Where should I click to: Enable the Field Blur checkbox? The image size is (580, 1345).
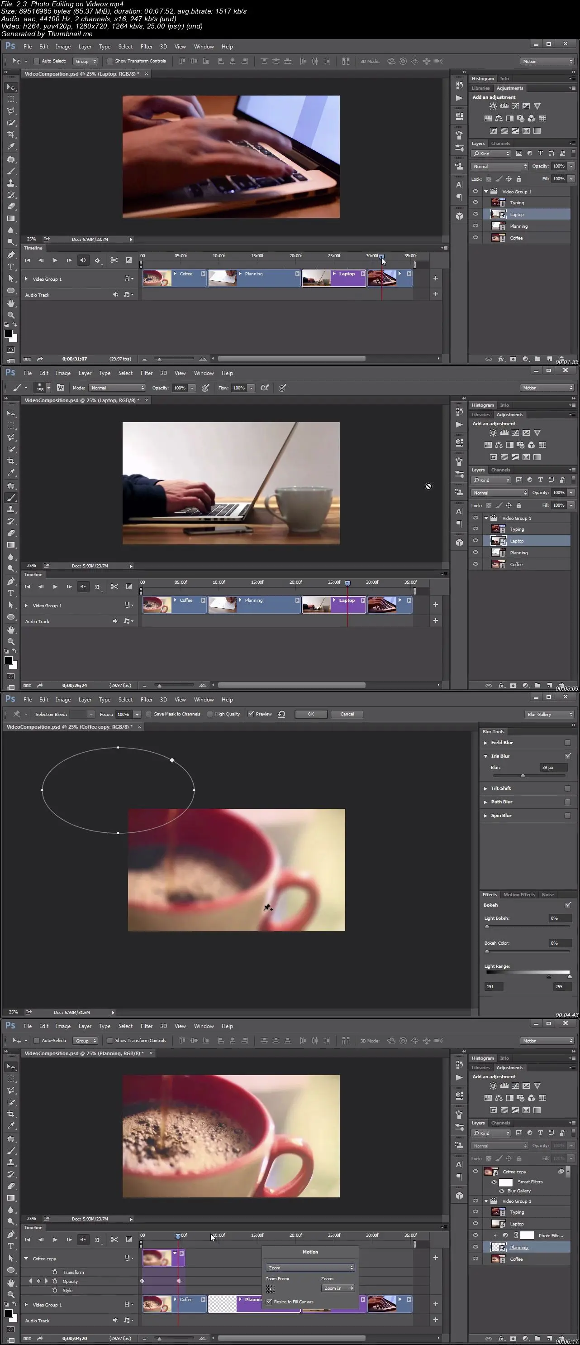[567, 742]
